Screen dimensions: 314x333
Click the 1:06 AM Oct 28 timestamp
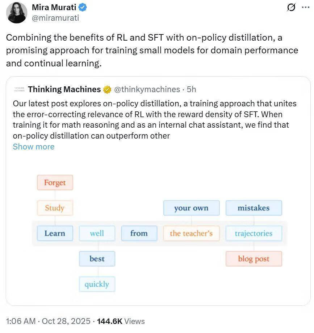point(49,321)
